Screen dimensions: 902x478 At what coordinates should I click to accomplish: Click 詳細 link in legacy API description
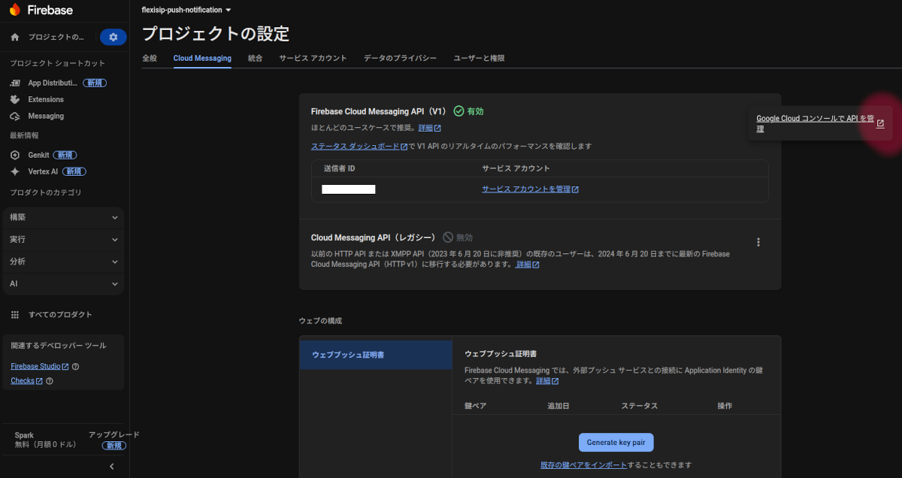tap(528, 265)
